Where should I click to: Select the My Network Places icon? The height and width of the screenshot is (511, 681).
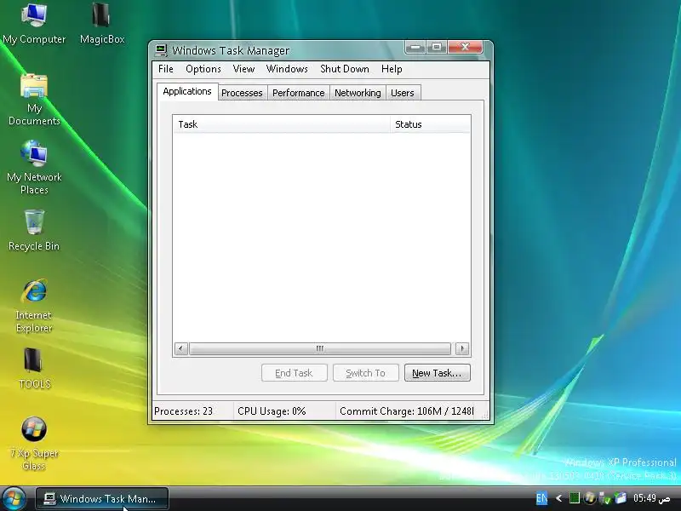point(34,167)
